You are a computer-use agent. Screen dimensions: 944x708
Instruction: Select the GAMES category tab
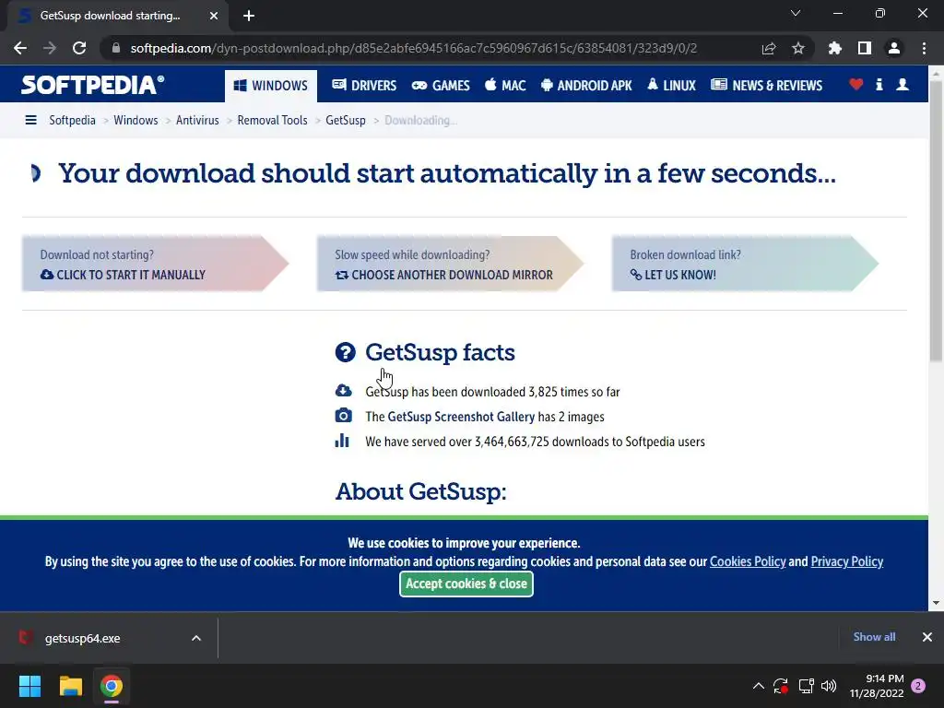(x=441, y=86)
